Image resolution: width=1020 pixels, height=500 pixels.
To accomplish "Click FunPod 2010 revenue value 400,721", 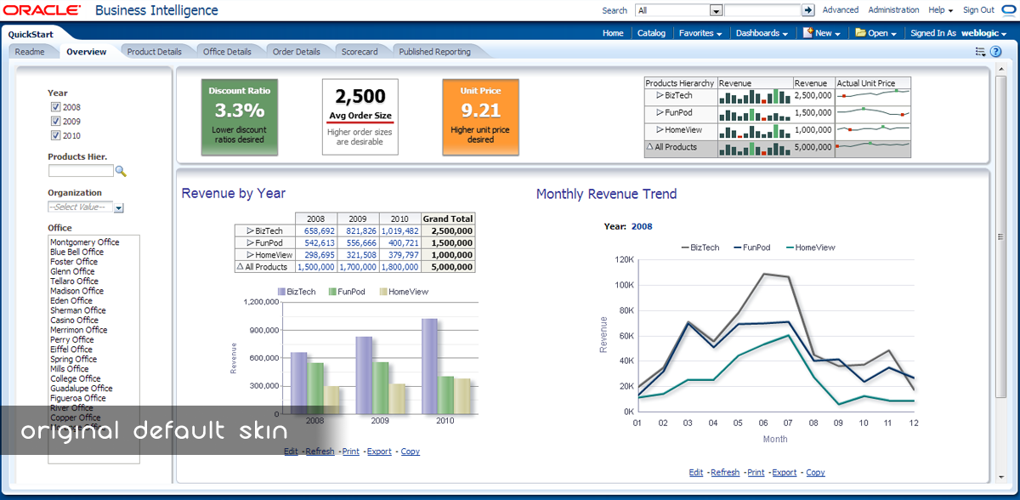I will click(x=403, y=242).
